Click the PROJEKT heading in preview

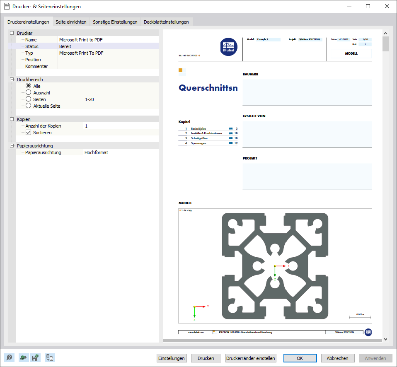pyautogui.click(x=250, y=158)
